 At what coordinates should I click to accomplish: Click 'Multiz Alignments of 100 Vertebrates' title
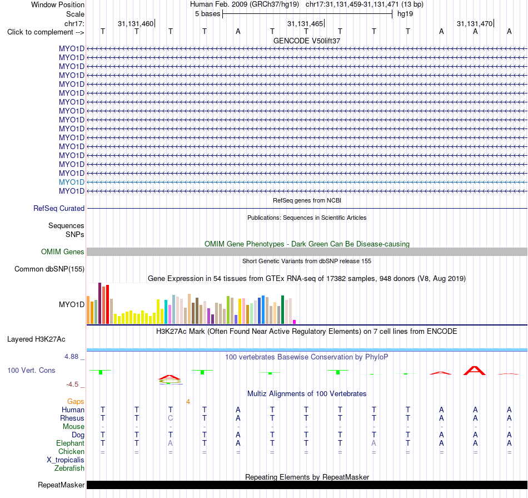[307, 393]
